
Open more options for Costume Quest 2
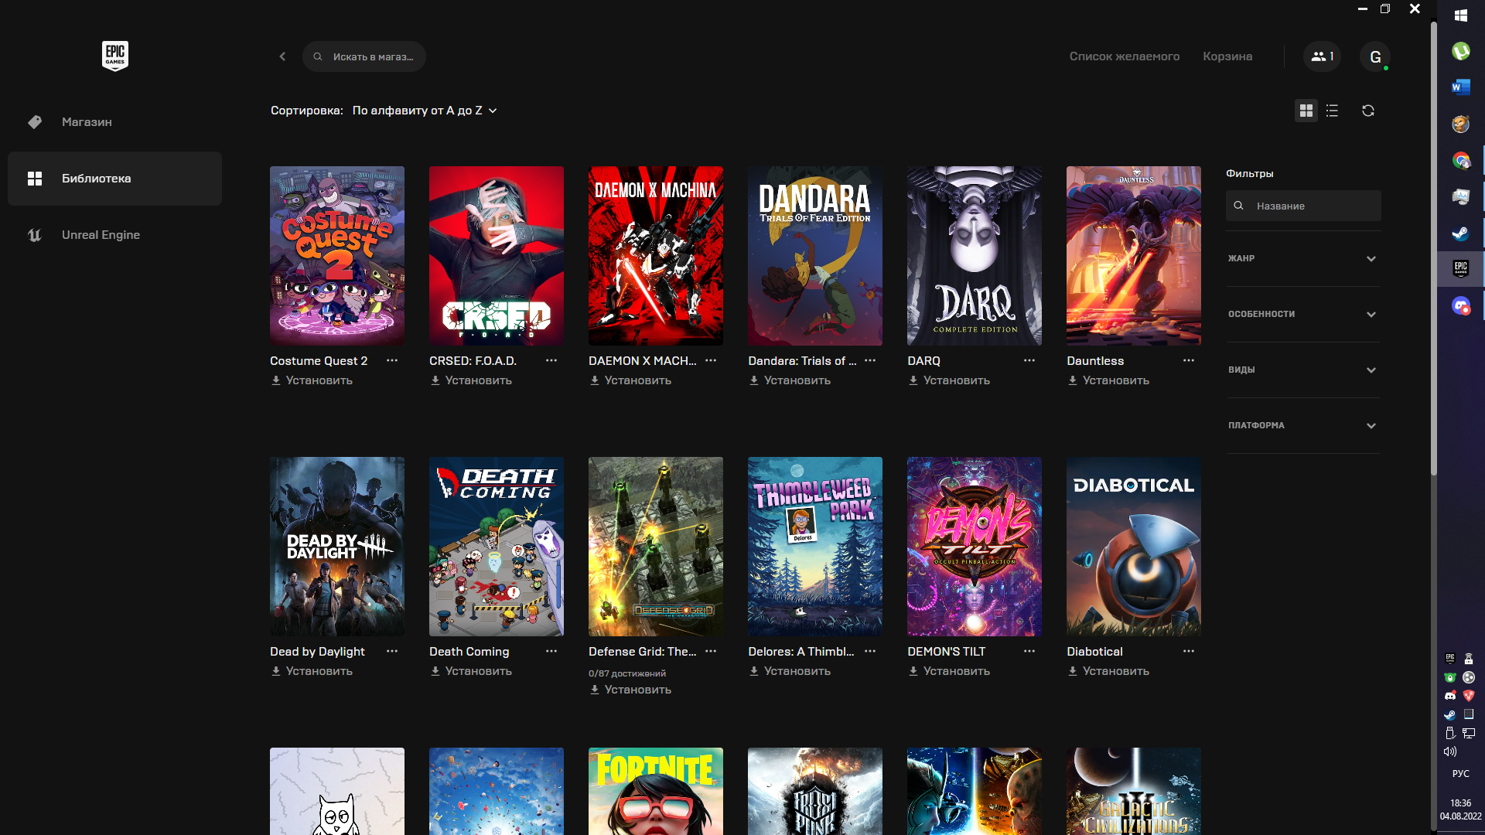(392, 360)
